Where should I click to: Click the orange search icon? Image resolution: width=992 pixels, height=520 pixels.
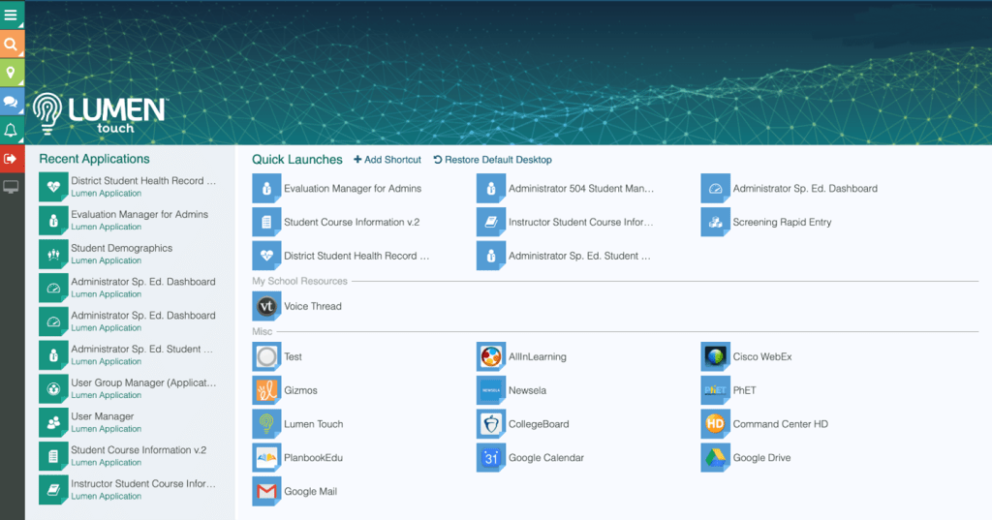pyautogui.click(x=12, y=44)
